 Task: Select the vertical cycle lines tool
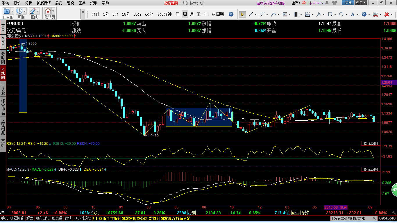tap(296, 14)
